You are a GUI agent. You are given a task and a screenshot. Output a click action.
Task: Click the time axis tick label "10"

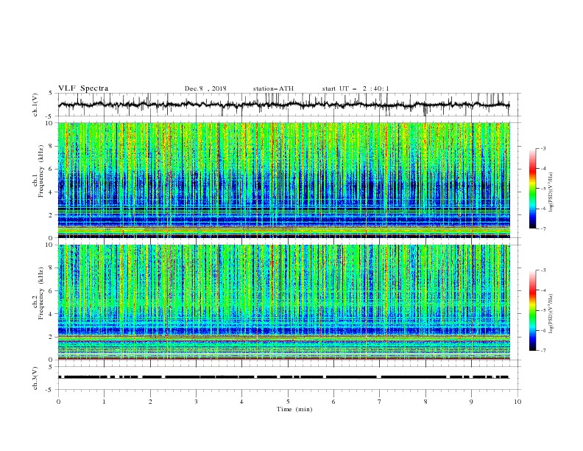(517, 402)
